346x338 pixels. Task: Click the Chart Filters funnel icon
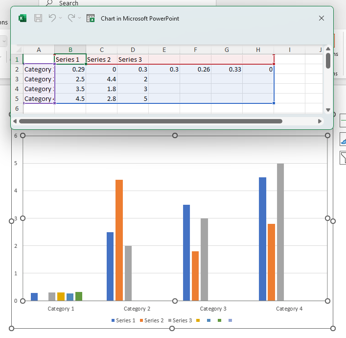(x=343, y=157)
